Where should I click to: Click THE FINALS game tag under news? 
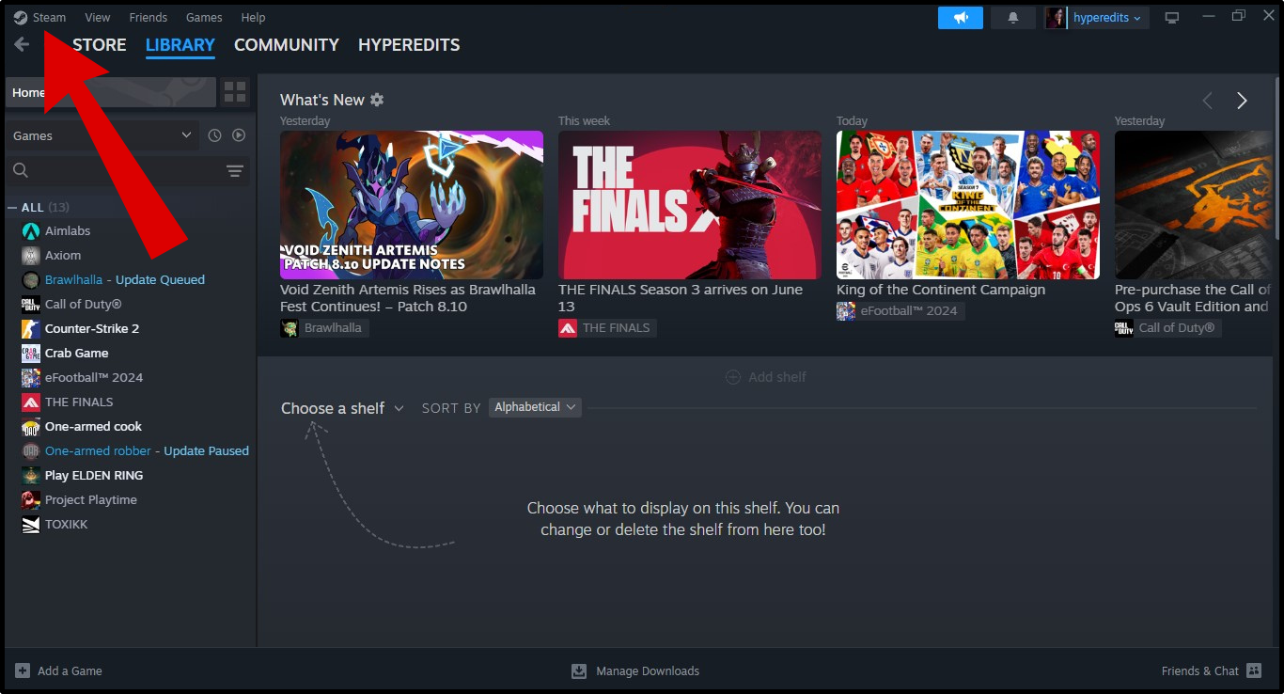click(607, 328)
